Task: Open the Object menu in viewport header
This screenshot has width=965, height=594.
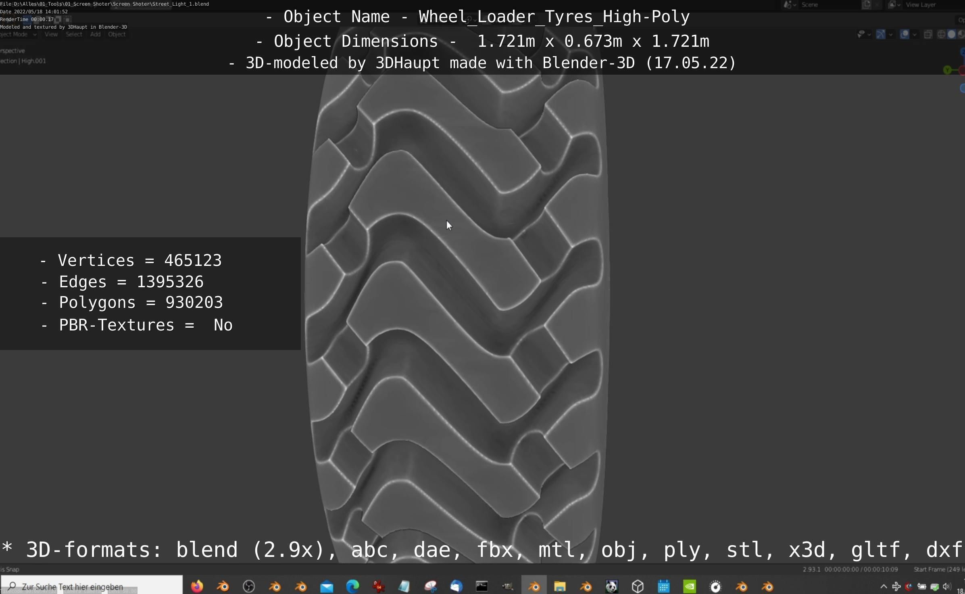Action: pos(117,34)
